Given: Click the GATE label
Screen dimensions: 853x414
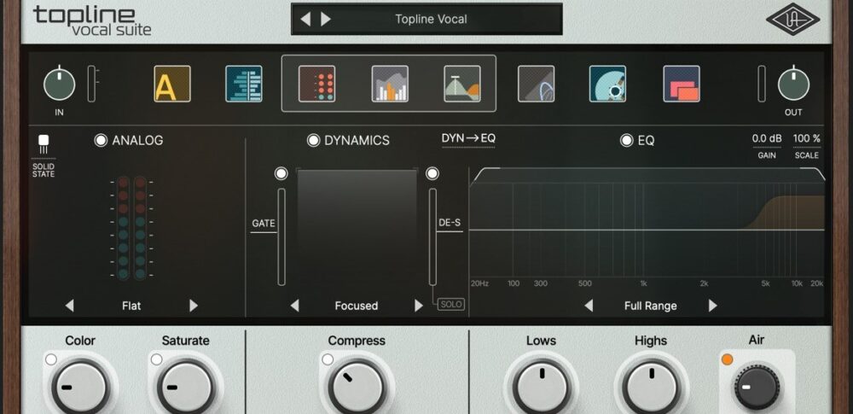Looking at the screenshot, I should [x=264, y=224].
